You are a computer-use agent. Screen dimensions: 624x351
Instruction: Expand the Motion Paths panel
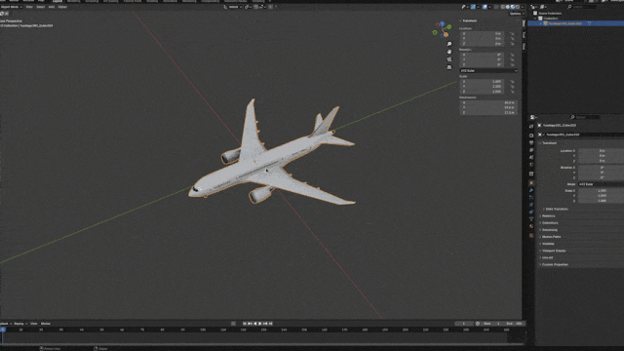click(x=551, y=237)
